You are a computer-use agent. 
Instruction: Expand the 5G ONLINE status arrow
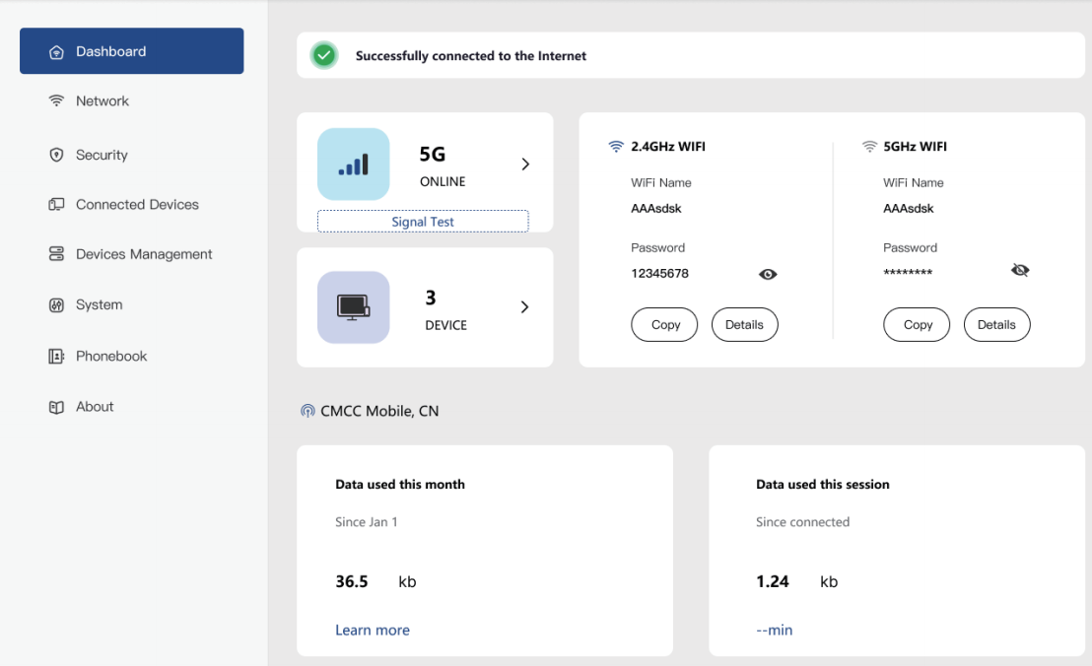[x=525, y=165]
